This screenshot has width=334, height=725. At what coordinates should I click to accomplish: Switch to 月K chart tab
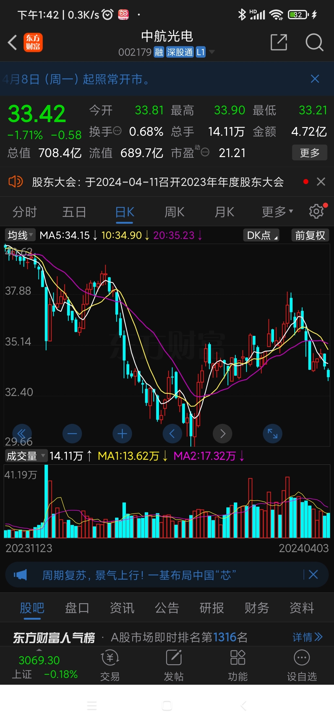(x=225, y=212)
